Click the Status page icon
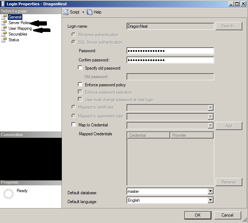This screenshot has height=223, width=248. pos(4,40)
